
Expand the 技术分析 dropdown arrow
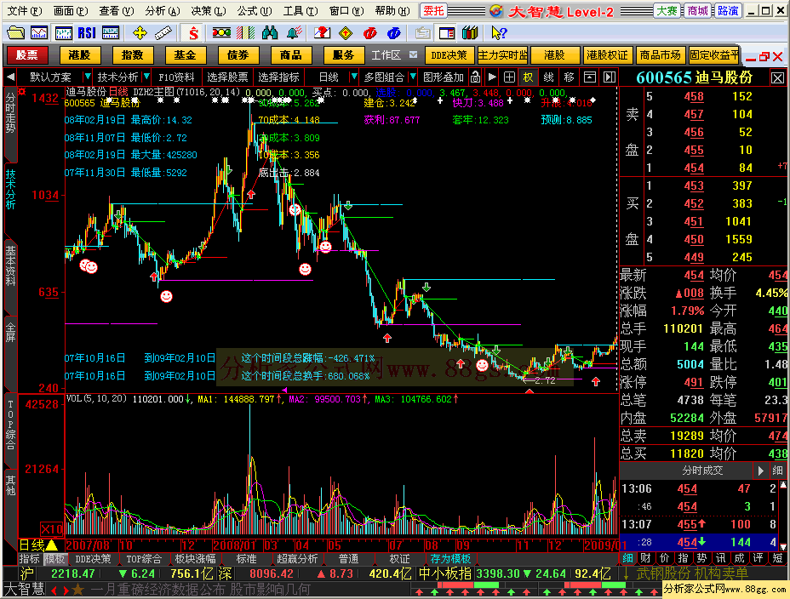146,77
